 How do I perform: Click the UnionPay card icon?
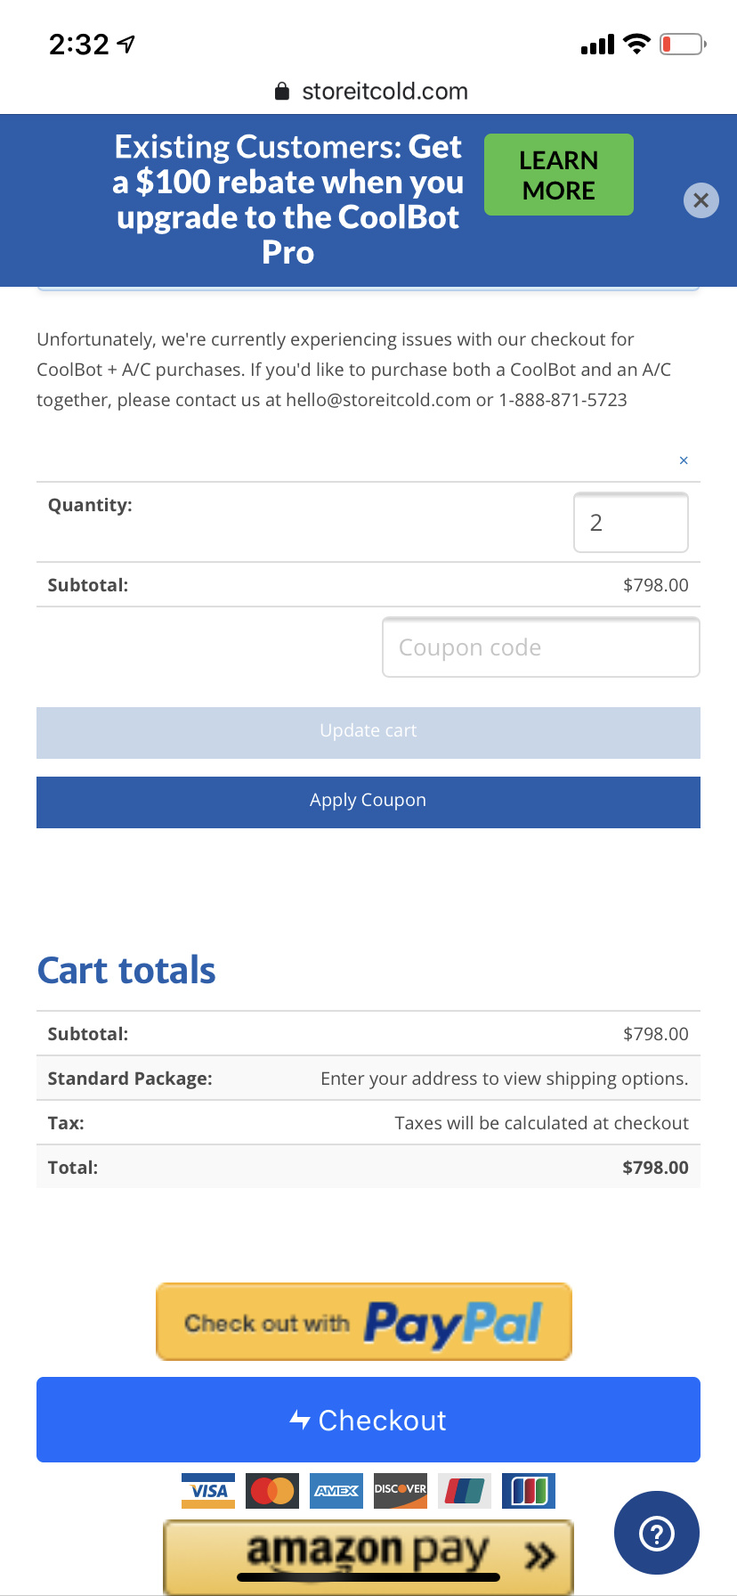pyautogui.click(x=465, y=1490)
